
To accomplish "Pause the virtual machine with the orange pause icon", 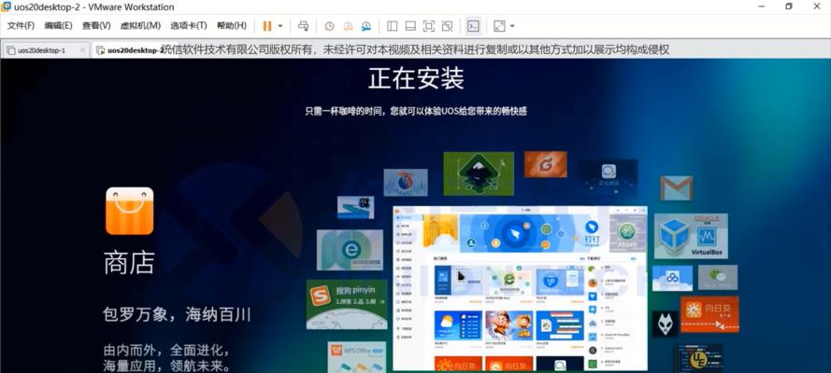I will tap(267, 26).
